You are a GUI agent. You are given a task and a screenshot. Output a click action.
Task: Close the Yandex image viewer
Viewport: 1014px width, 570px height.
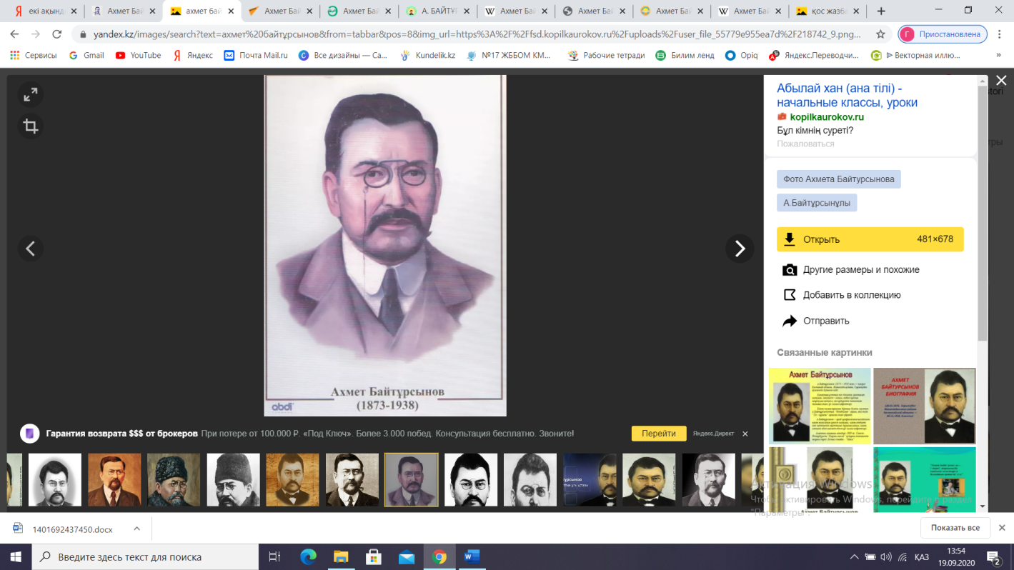pyautogui.click(x=1001, y=81)
